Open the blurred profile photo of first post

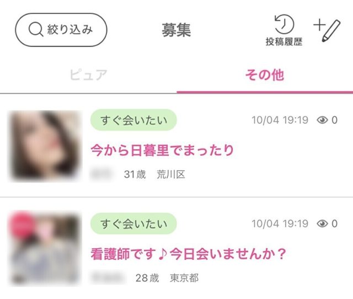coord(45,146)
